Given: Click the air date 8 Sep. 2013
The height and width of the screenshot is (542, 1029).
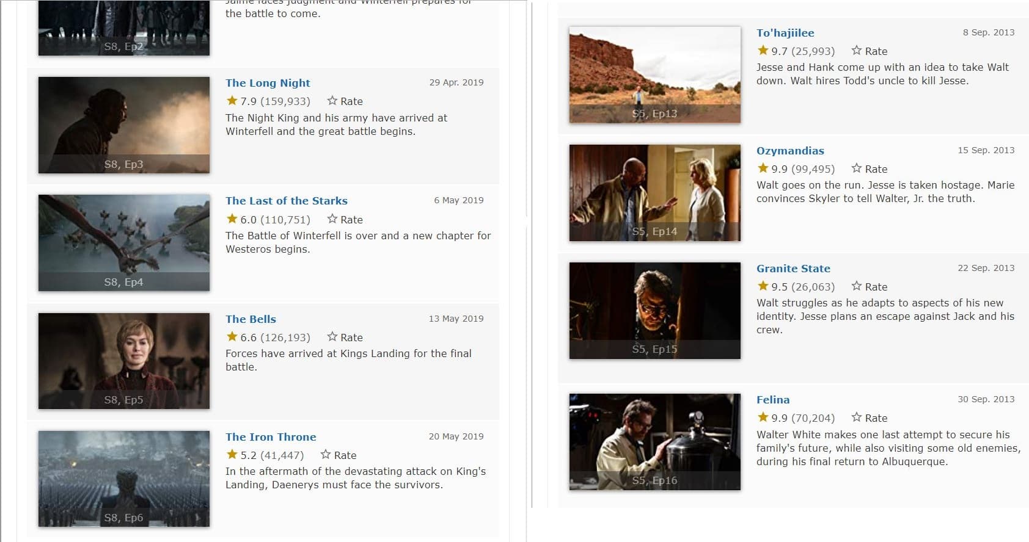Looking at the screenshot, I should click(989, 32).
